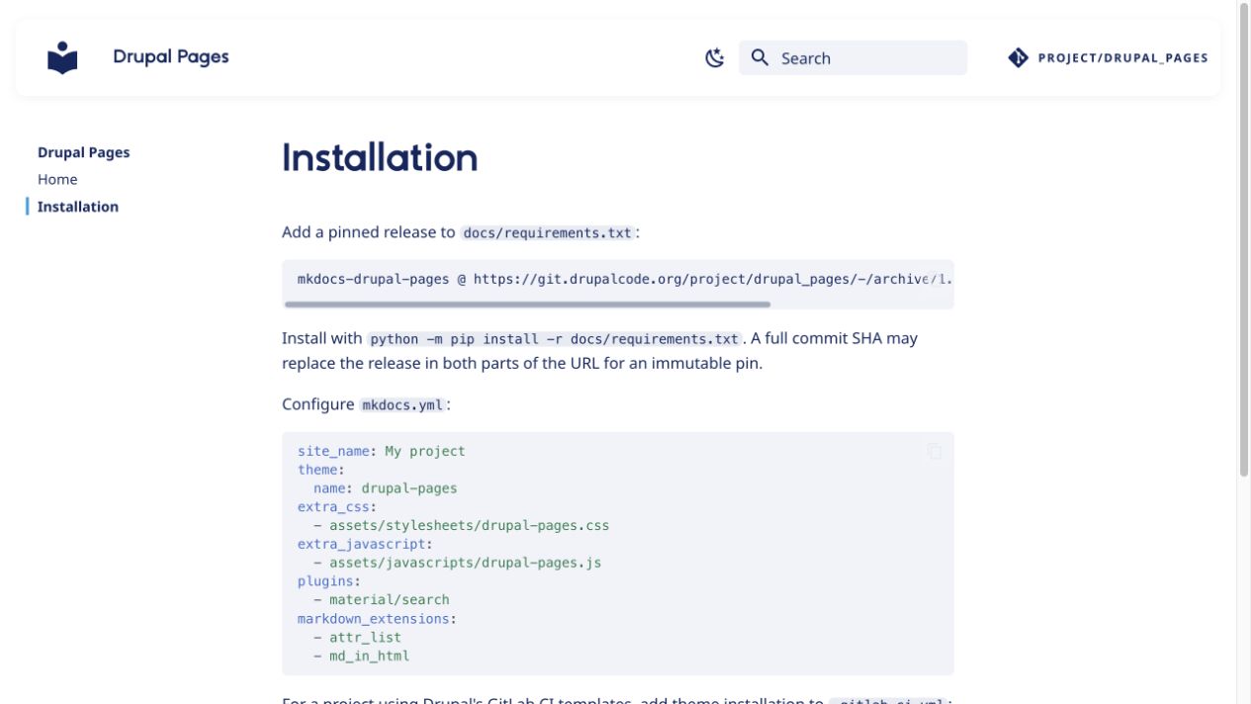Viewport: 1251px width, 704px height.
Task: Click the 'material/search' plugin line
Action: coord(382,599)
